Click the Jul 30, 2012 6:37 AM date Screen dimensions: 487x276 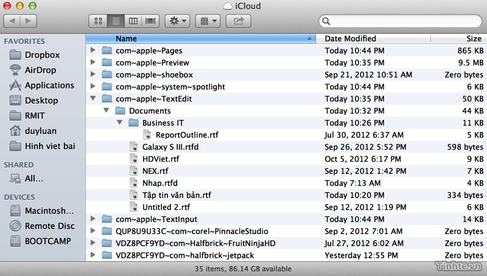point(364,135)
